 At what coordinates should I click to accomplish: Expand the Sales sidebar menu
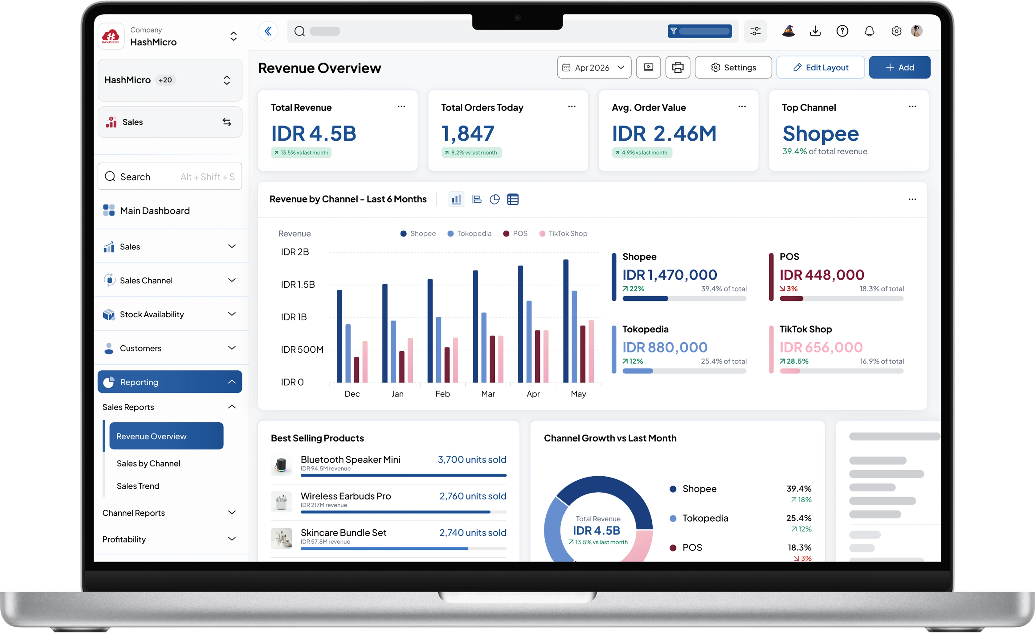coord(232,246)
